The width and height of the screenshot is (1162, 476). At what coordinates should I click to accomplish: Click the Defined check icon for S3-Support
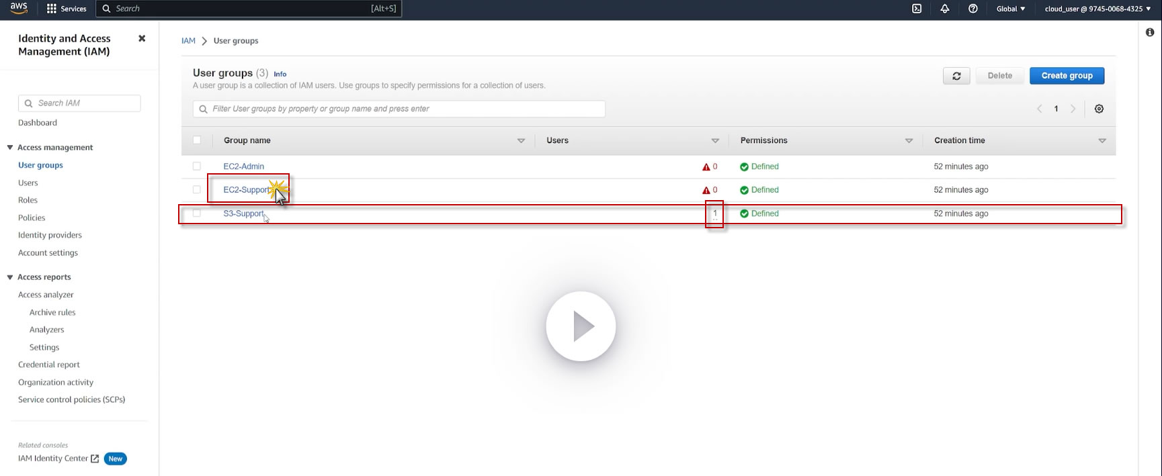pyautogui.click(x=744, y=213)
